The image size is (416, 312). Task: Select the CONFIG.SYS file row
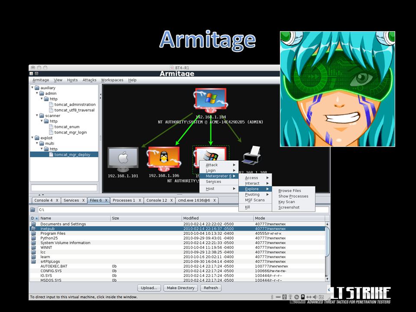[177, 271]
